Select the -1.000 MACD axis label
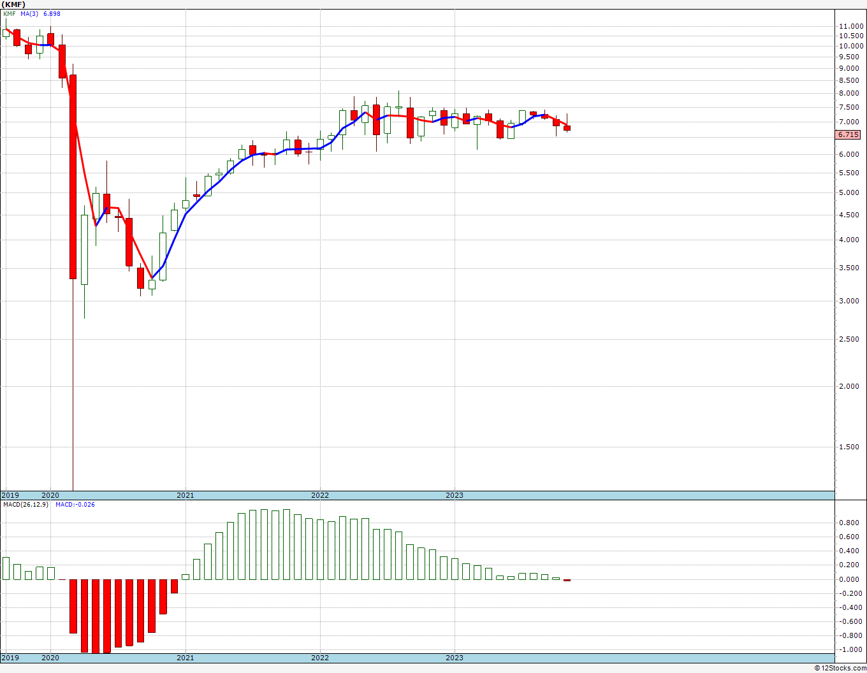Viewport: 867px width, 673px height. 850,649
